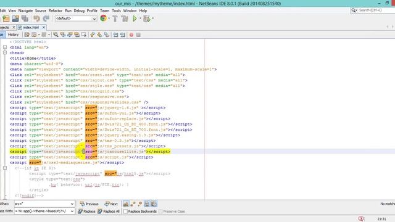Click the highlighted jcarousellite.js script line
The height and width of the screenshot is (222, 395).
(90, 152)
